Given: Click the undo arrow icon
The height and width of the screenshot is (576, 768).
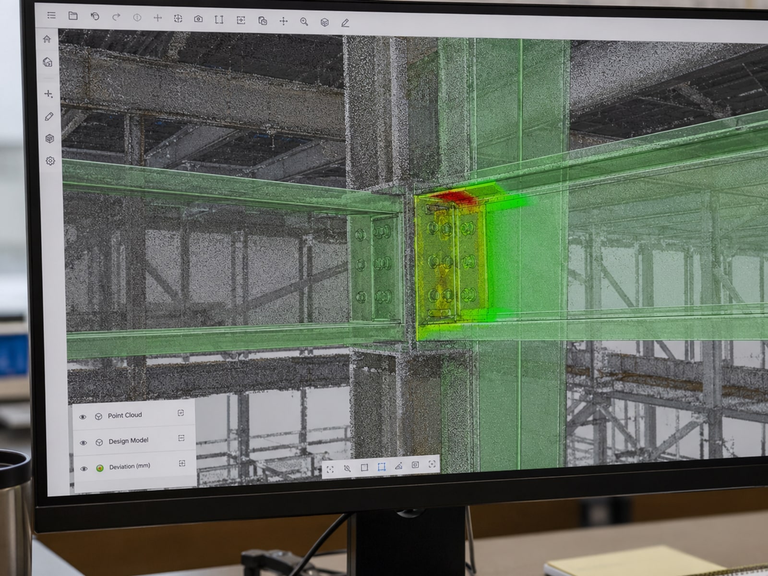Looking at the screenshot, I should pyautogui.click(x=95, y=16).
